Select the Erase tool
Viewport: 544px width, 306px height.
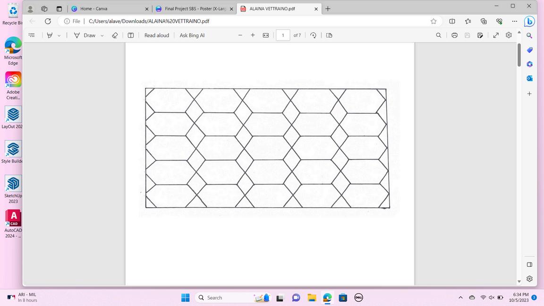click(115, 35)
